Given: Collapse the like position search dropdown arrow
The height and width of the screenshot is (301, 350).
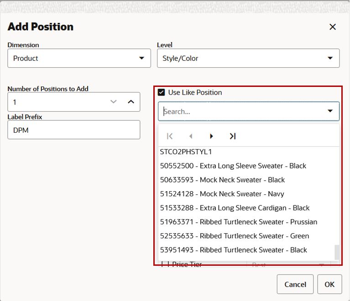Looking at the screenshot, I should tap(330, 111).
